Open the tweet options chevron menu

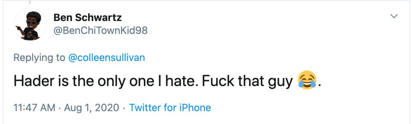tap(394, 16)
